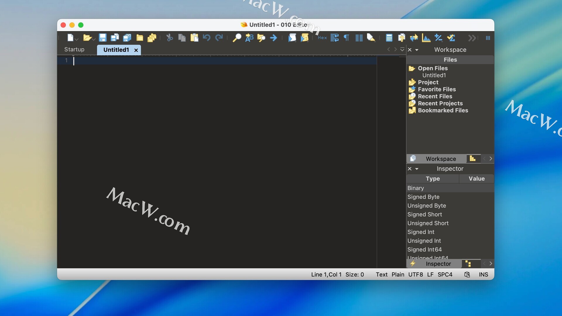Click the Compare Files icon
562x316 pixels.
click(x=401, y=38)
